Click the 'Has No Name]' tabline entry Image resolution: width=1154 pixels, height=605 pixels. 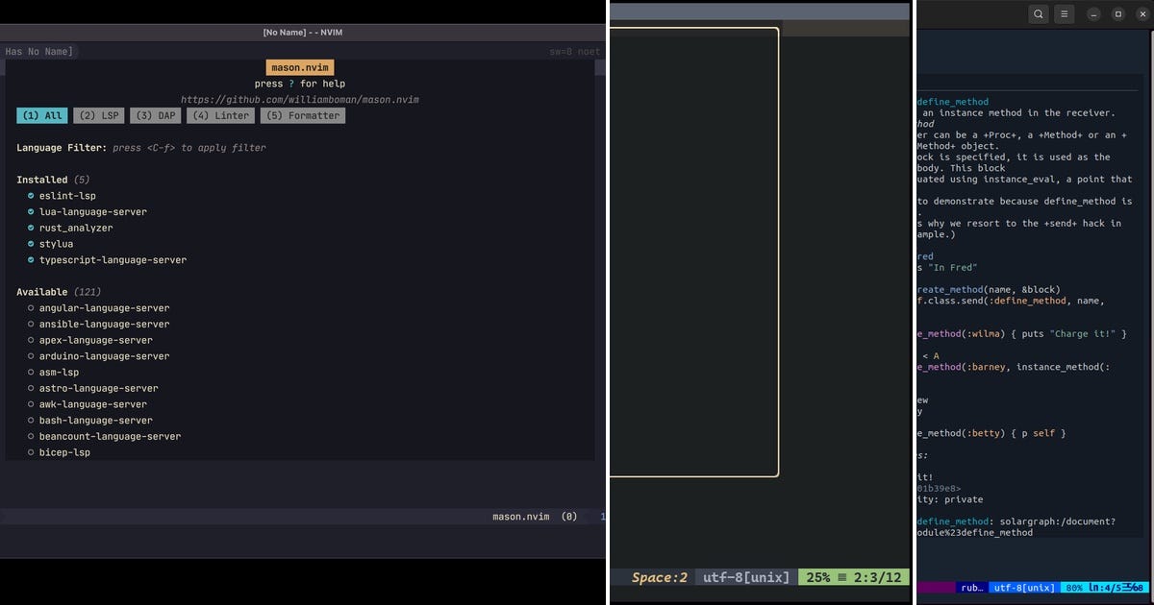coord(38,51)
